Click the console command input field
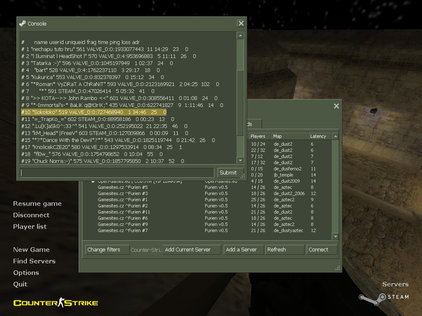 117,173
